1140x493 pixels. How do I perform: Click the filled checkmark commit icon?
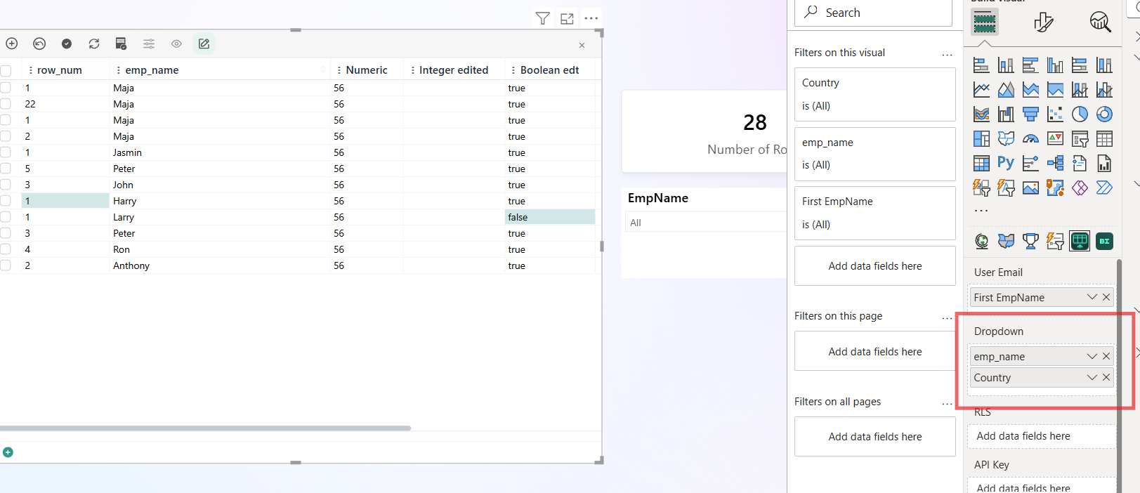click(67, 44)
